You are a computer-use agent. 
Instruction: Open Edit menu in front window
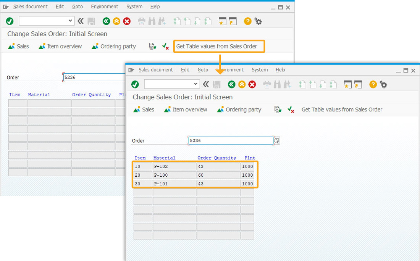point(185,70)
